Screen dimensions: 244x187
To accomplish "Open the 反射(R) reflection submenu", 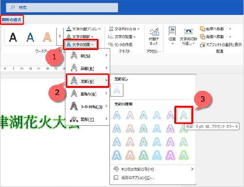I will click(88, 68).
